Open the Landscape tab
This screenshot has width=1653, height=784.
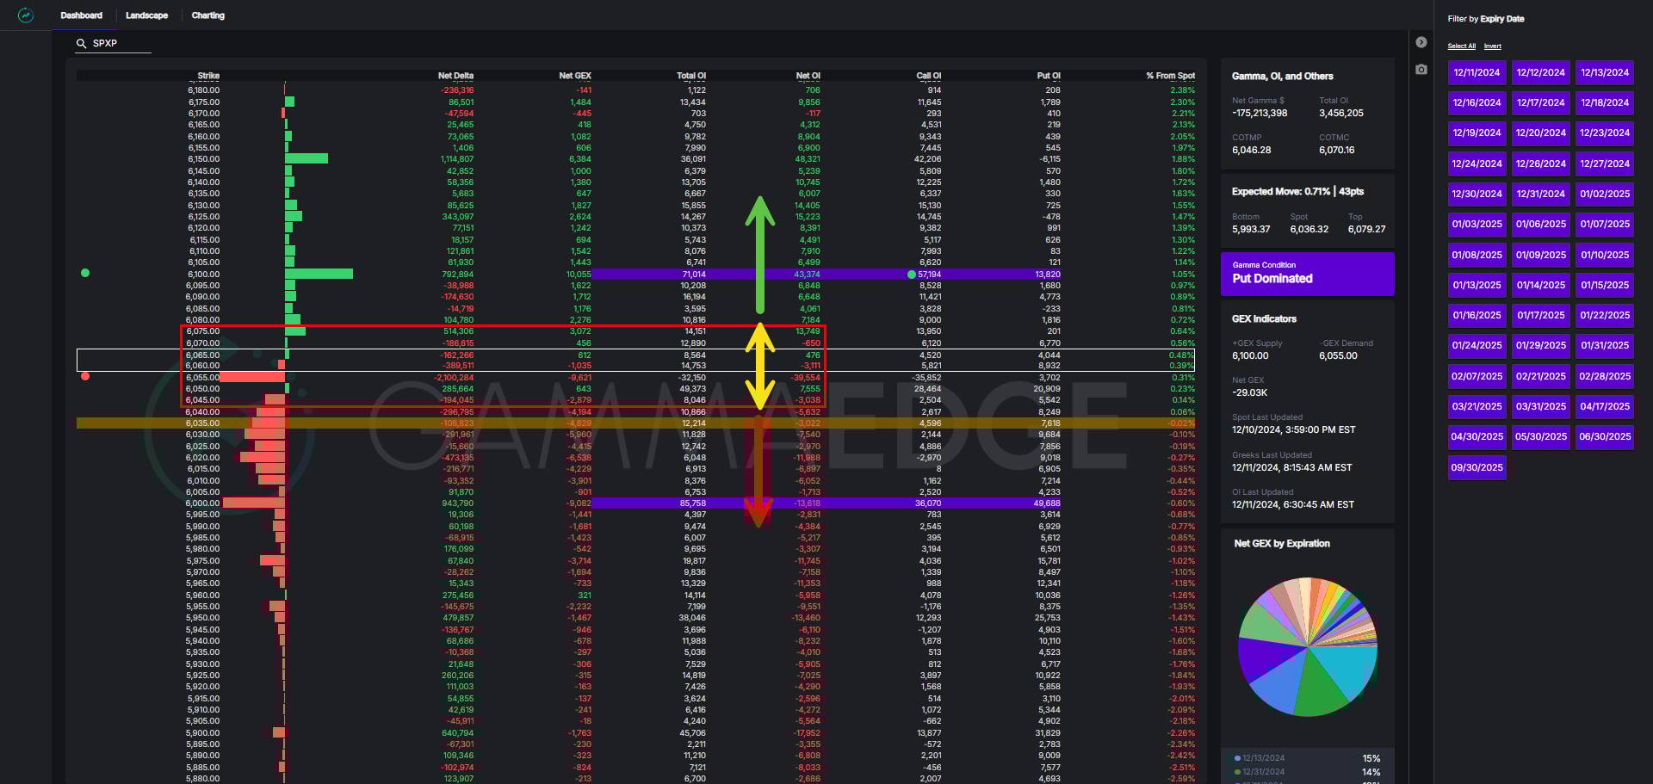(x=146, y=15)
